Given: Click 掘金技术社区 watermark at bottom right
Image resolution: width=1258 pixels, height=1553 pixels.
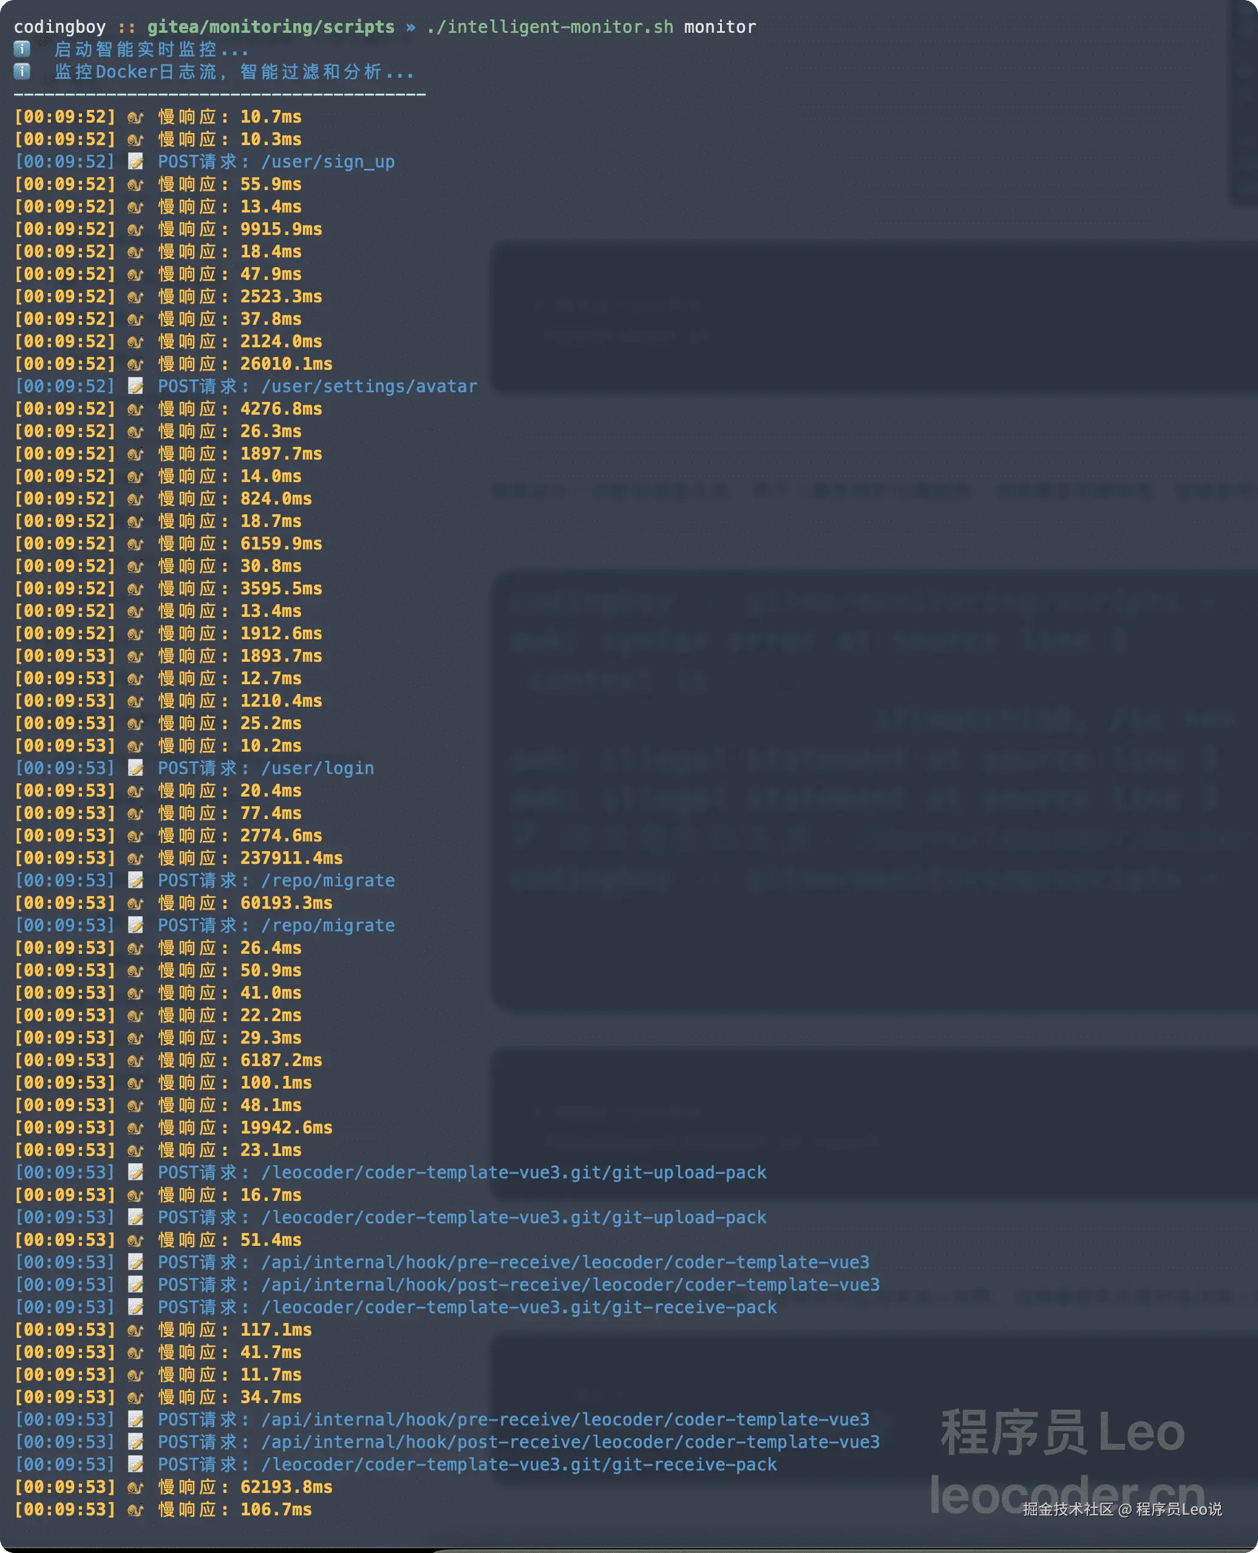Looking at the screenshot, I should [1067, 1509].
